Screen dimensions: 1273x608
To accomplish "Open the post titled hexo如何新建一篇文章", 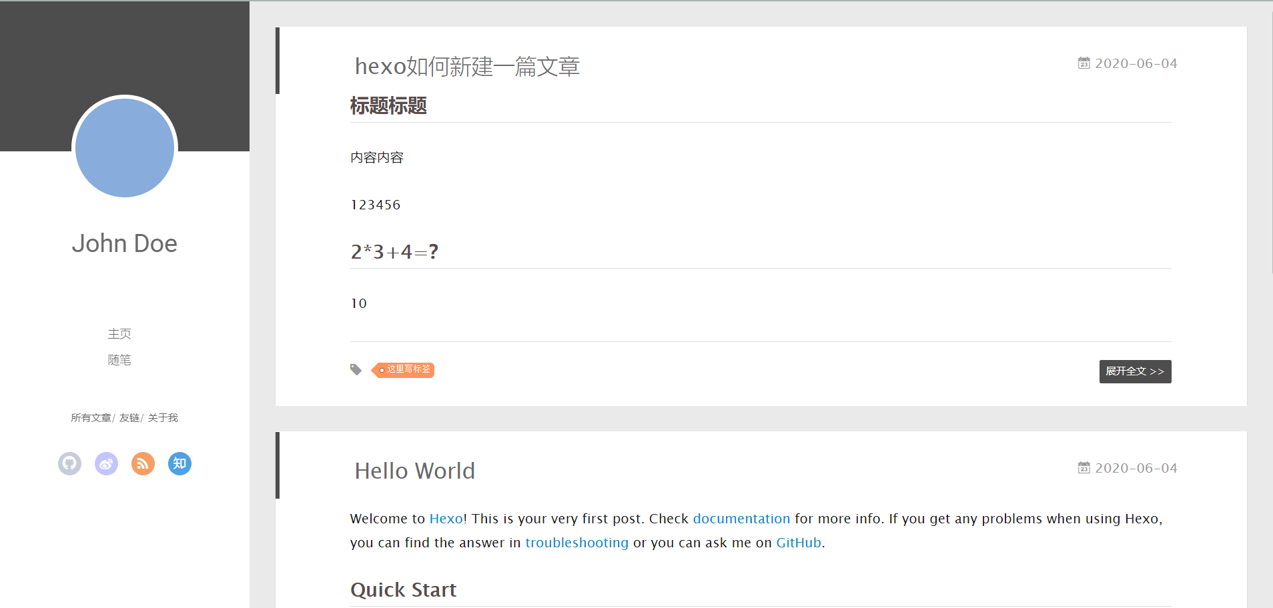I will [x=467, y=67].
